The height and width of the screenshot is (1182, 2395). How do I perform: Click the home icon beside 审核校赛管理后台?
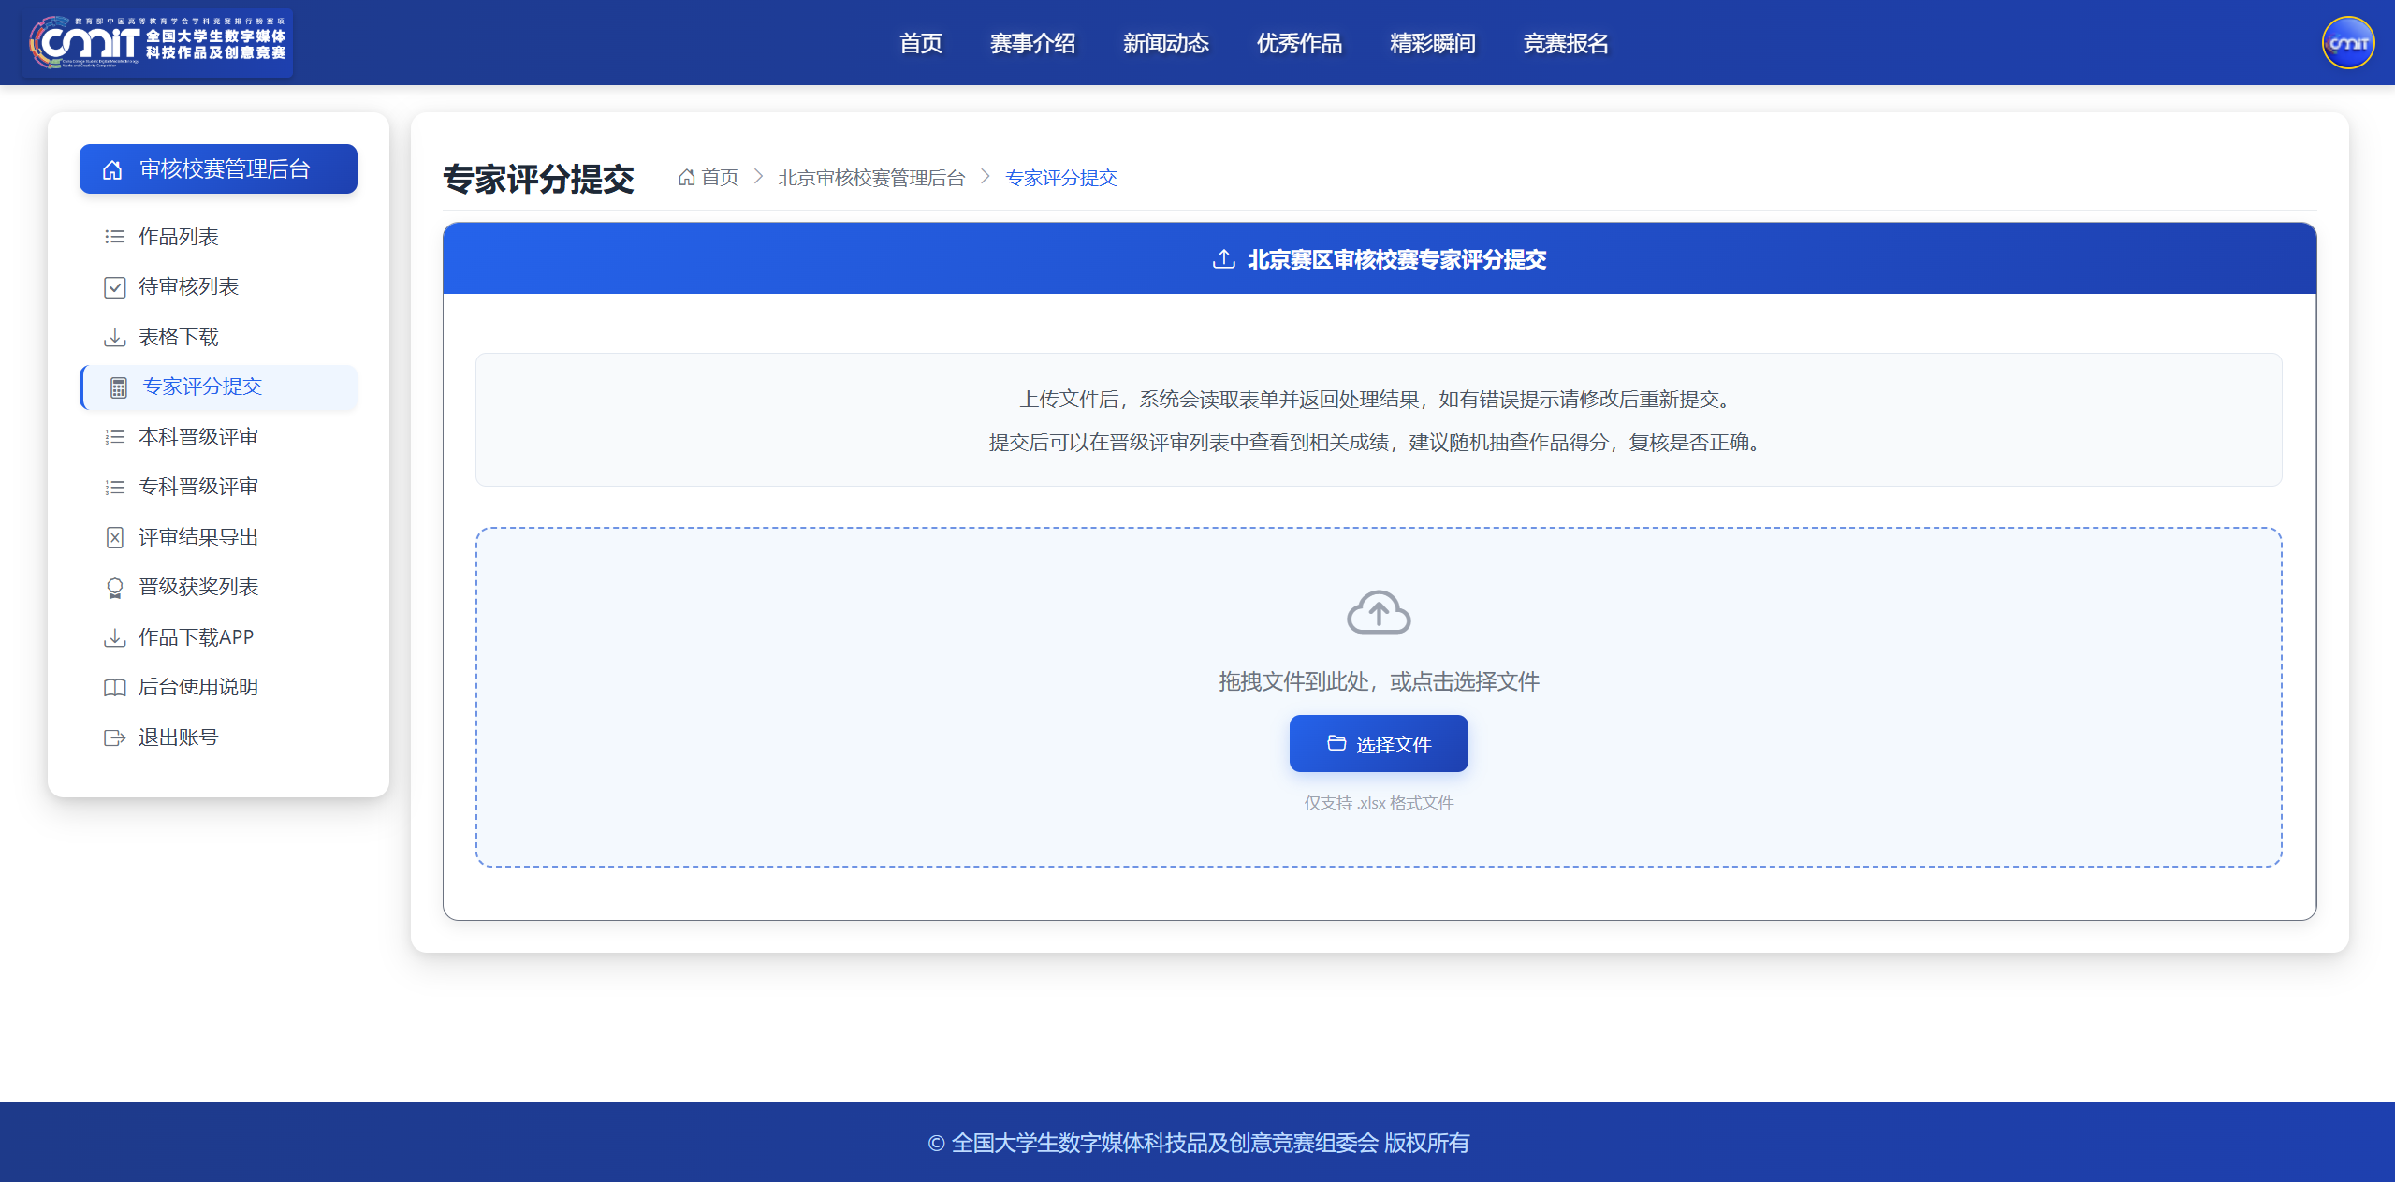[112, 169]
